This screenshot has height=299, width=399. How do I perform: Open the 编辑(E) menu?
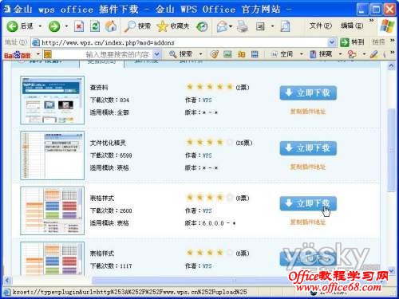click(x=352, y=26)
